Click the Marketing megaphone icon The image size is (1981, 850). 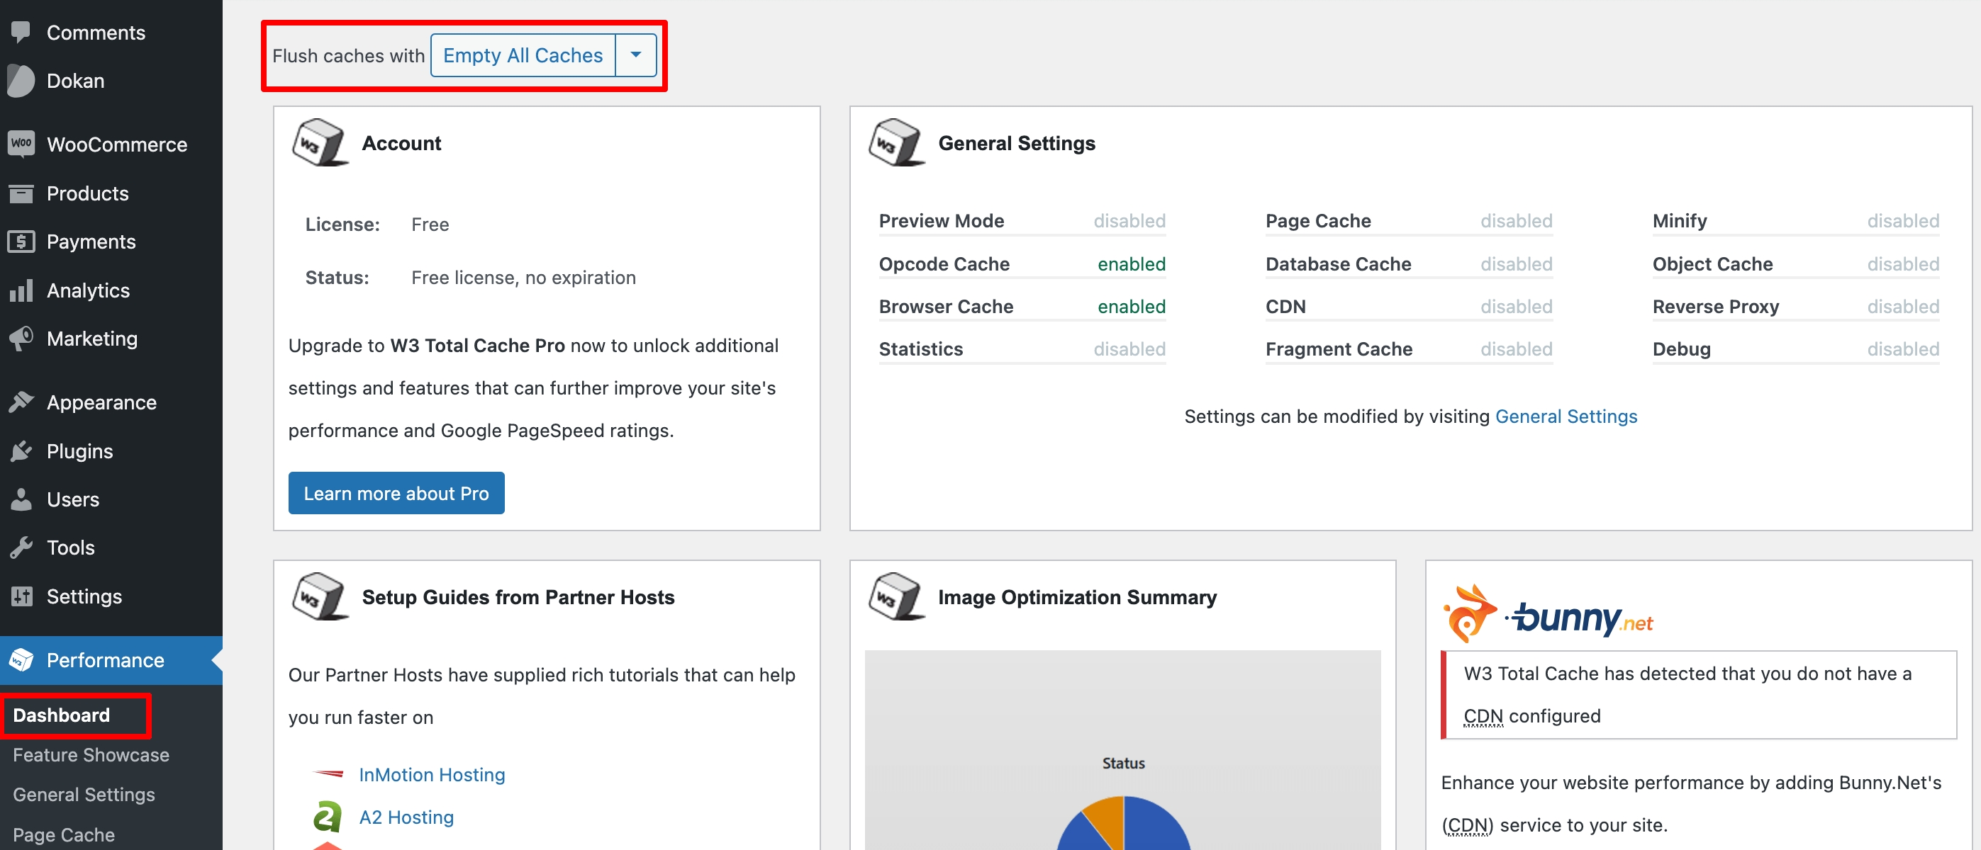tap(21, 338)
